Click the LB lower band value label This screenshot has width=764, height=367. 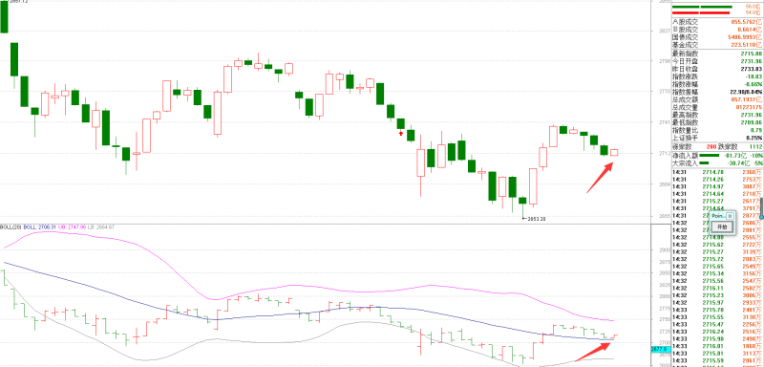101,227
